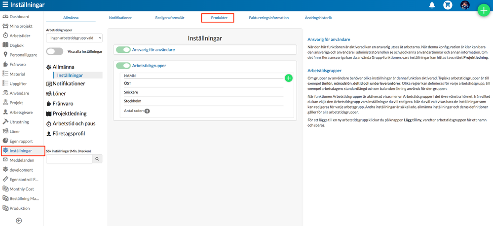This screenshot has width=493, height=226.
Task: Click NAMN column header
Action: 129,76
